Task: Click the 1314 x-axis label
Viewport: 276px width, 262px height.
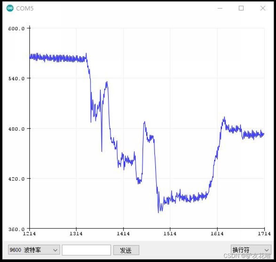Action: tap(76, 234)
